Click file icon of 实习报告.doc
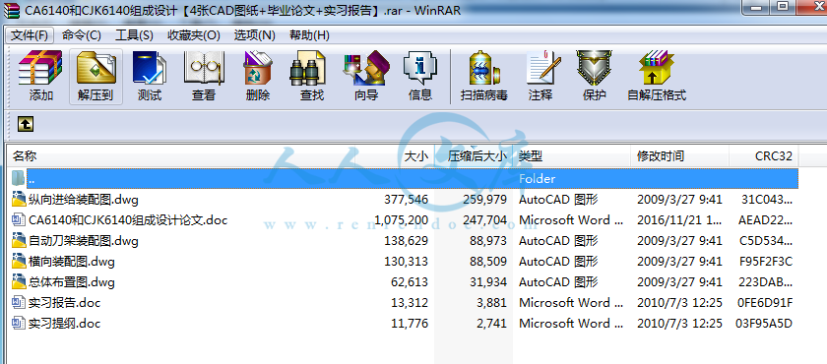Viewport: 827px width, 364px height. pos(19,302)
